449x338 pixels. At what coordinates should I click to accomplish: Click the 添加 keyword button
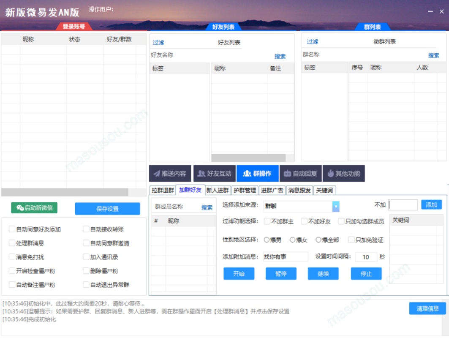tap(431, 204)
